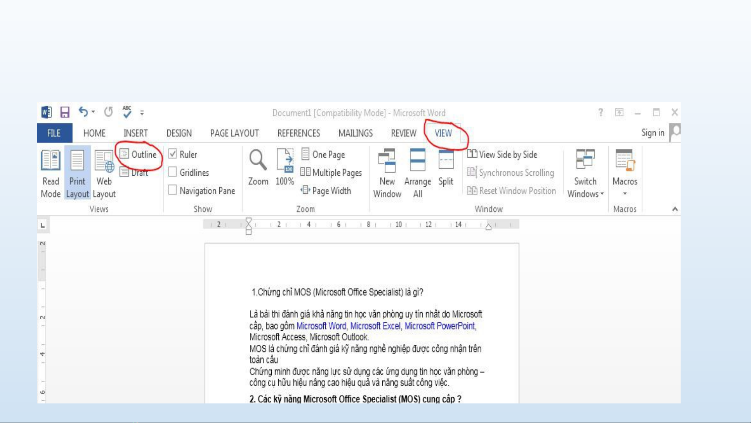
Task: Expand the Macros dropdown arrow
Action: pyautogui.click(x=625, y=194)
